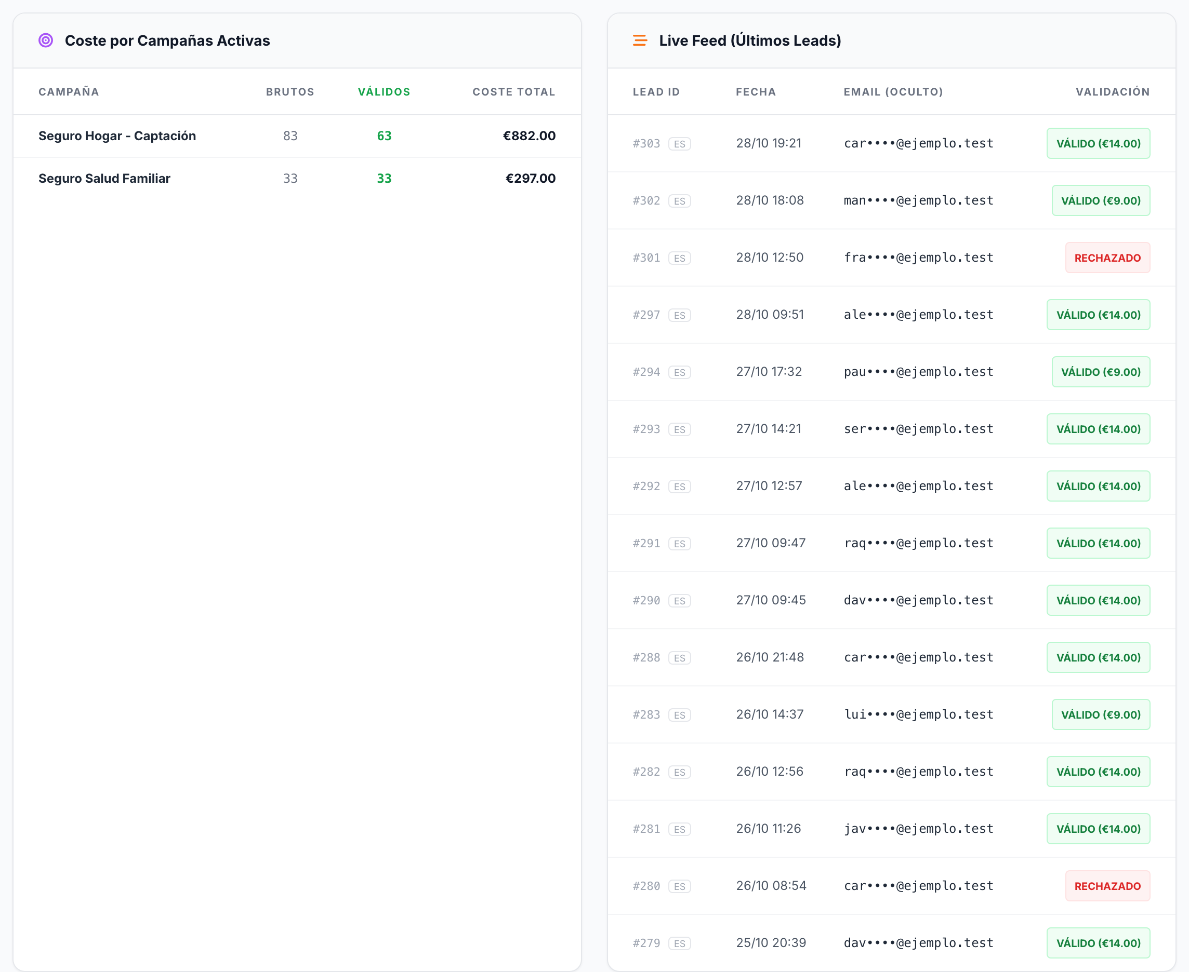Click the €297.00 total cost value
The height and width of the screenshot is (972, 1189).
coord(531,179)
